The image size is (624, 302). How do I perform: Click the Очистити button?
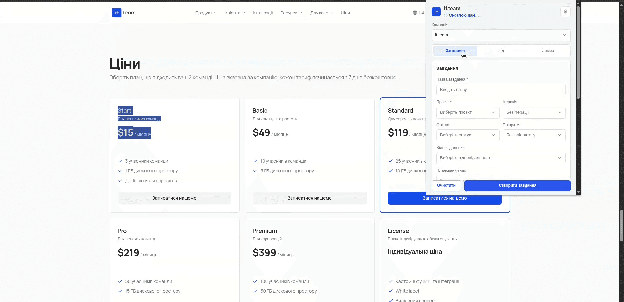click(446, 185)
